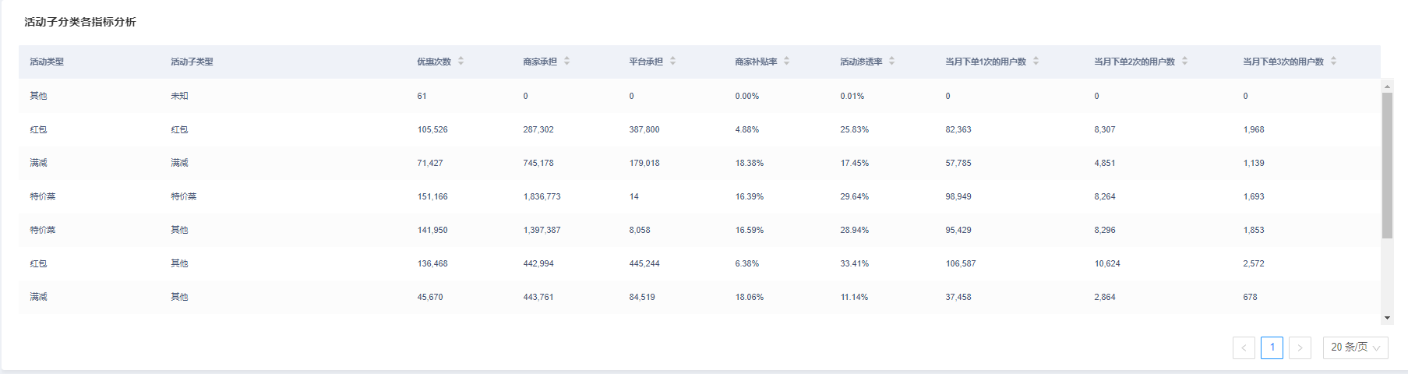Screen dimensions: 1408x374
Task: Click the 当月下单1次的用户数 header label
Action: [986, 62]
